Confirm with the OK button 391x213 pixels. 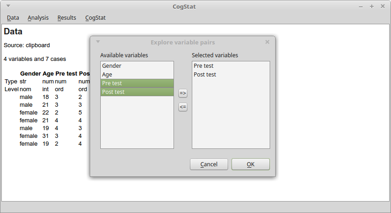pos(250,164)
